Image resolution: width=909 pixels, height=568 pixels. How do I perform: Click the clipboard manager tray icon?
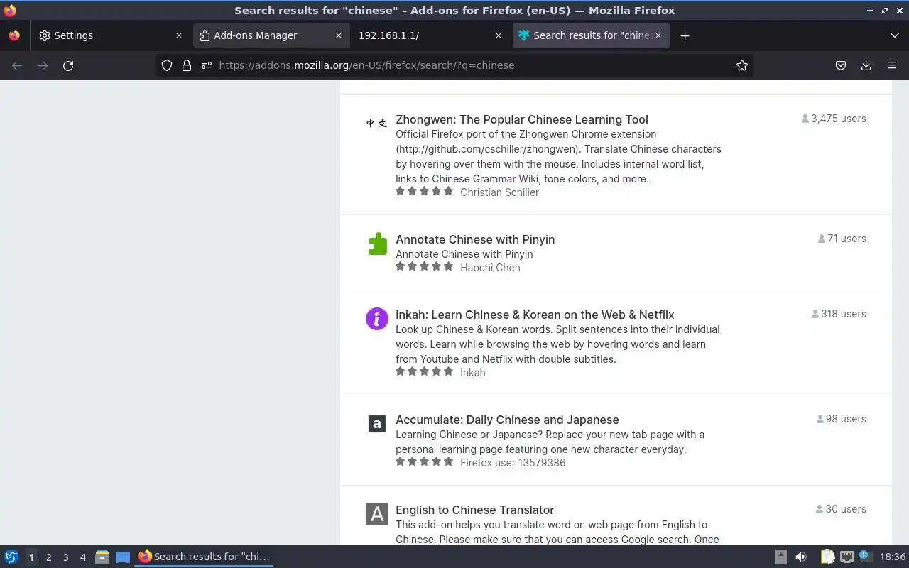827,557
